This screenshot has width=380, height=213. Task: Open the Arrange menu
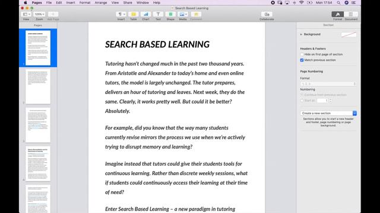(x=101, y=2)
